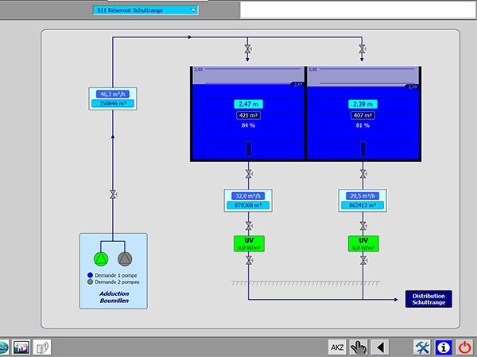Click the 29,5 m³/h right outlet flow
The height and width of the screenshot is (357, 477).
[363, 196]
